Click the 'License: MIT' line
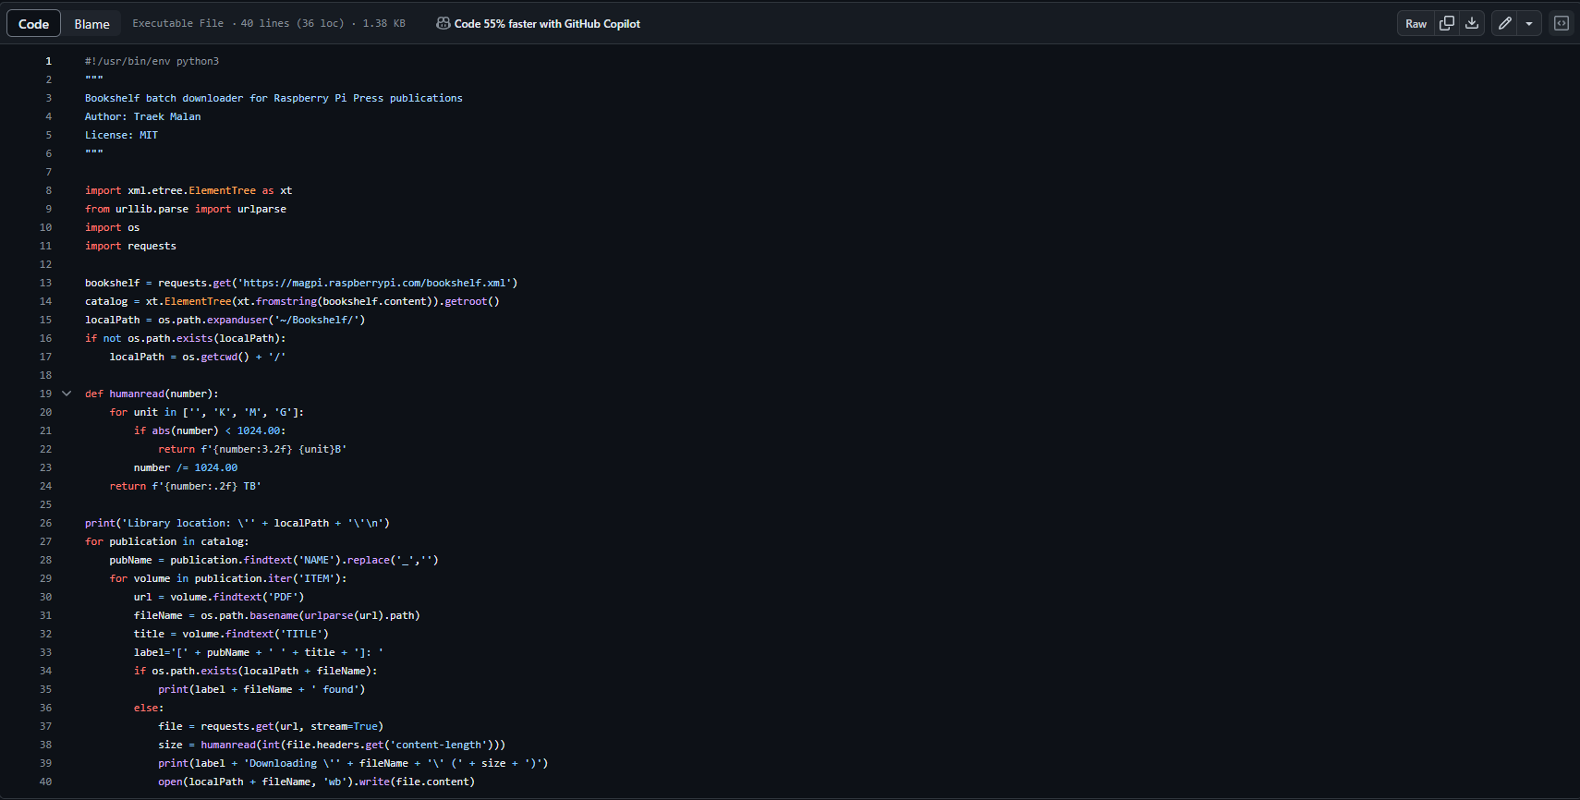The height and width of the screenshot is (800, 1580). click(x=122, y=135)
